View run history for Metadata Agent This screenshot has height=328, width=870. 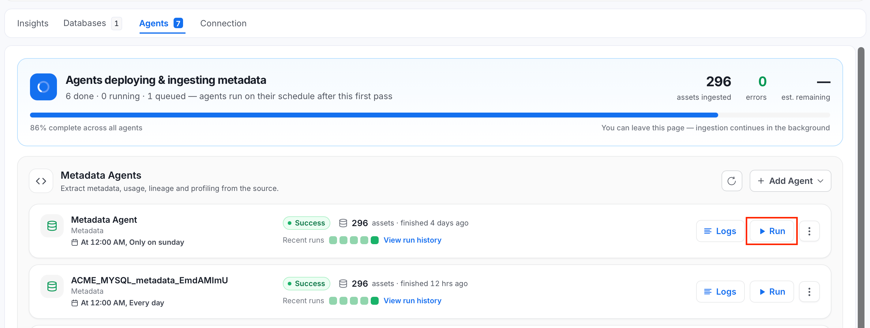tap(412, 240)
